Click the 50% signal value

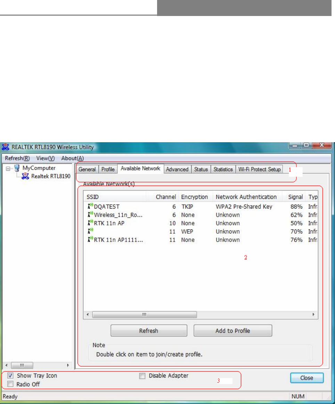[x=296, y=223]
